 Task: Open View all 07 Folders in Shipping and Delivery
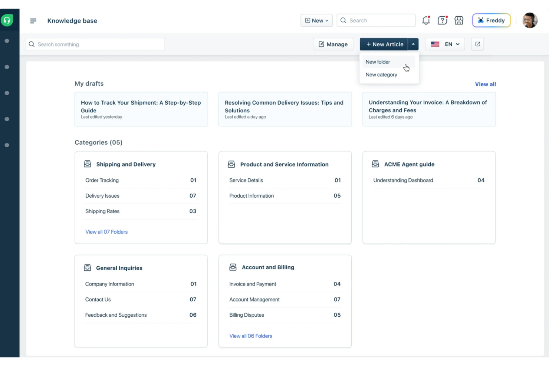point(106,231)
